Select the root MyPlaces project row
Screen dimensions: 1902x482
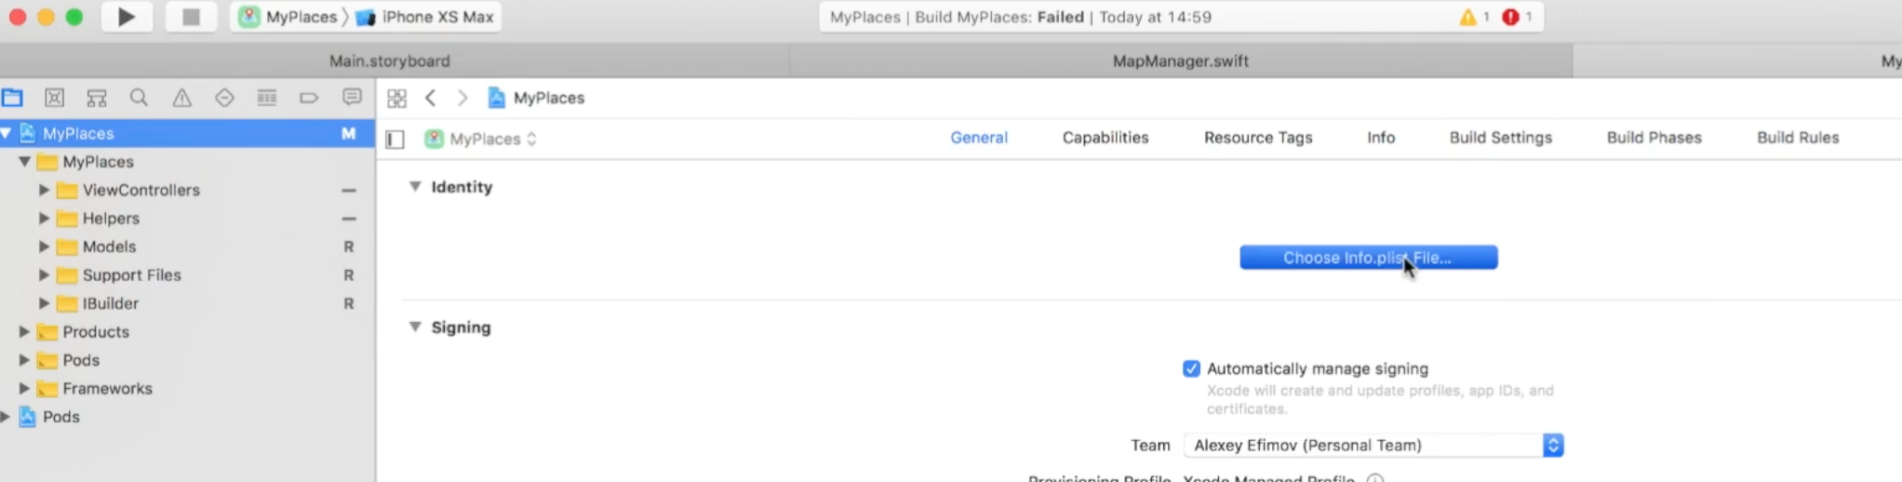[187, 133]
